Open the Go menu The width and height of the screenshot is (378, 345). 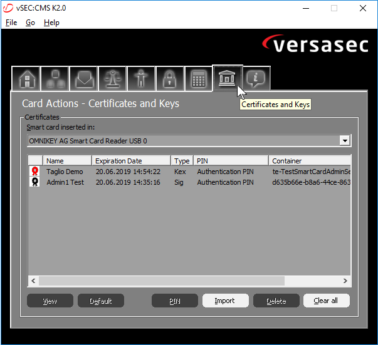tap(30, 23)
